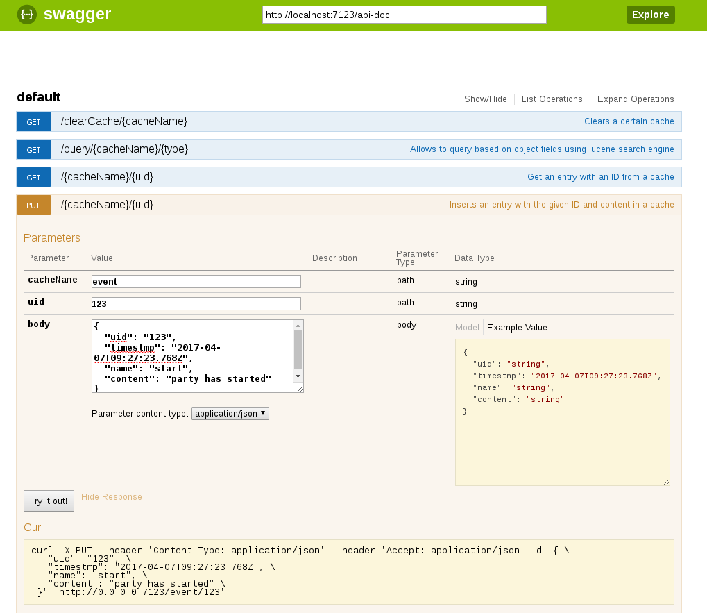Switch to the Model tab
The width and height of the screenshot is (707, 613).
pyautogui.click(x=468, y=327)
